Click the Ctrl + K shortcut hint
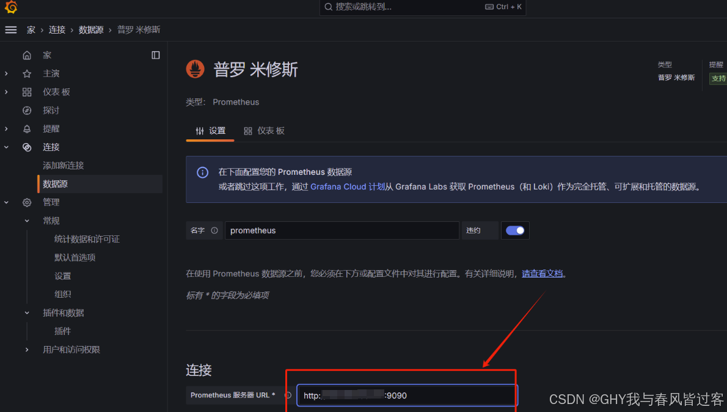The image size is (727, 412). (x=503, y=7)
